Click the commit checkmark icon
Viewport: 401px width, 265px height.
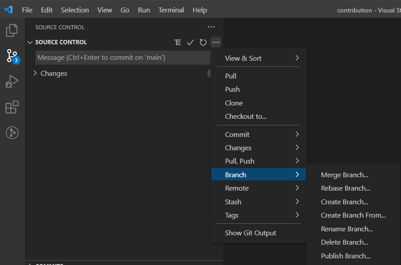click(190, 43)
